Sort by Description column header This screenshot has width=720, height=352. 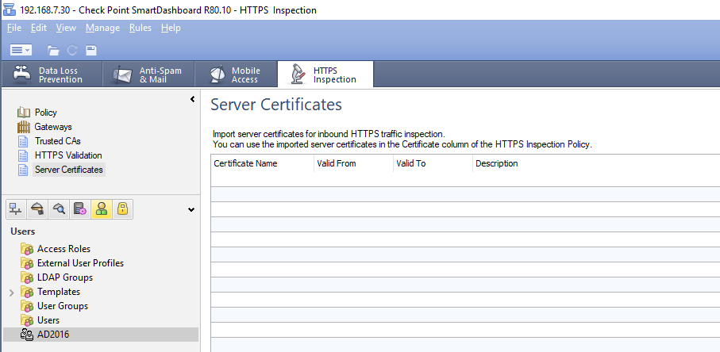tap(596, 163)
